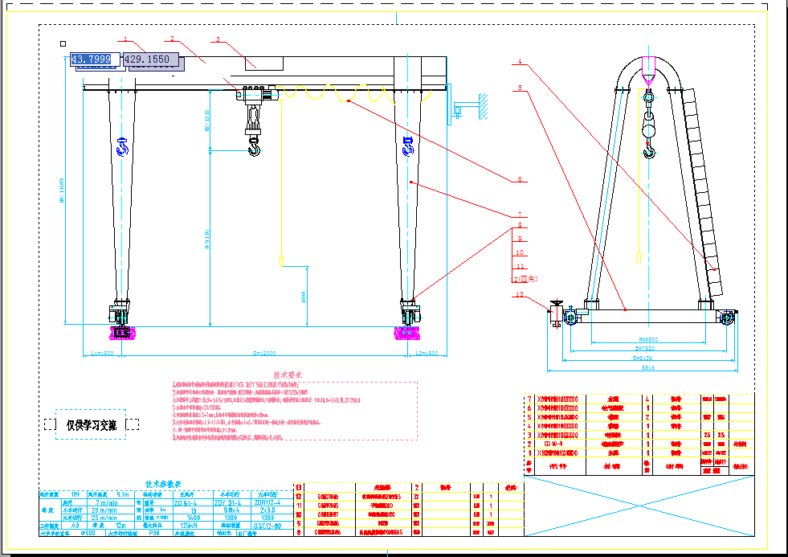Image resolution: width=788 pixels, height=557 pixels.
Task: Click the Y coordinate input showing 429.1550
Action: 146,59
